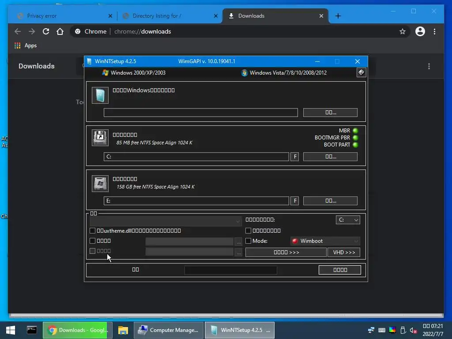Click WinNTSetup title bar app icon
452x339 pixels.
pyautogui.click(x=89, y=61)
